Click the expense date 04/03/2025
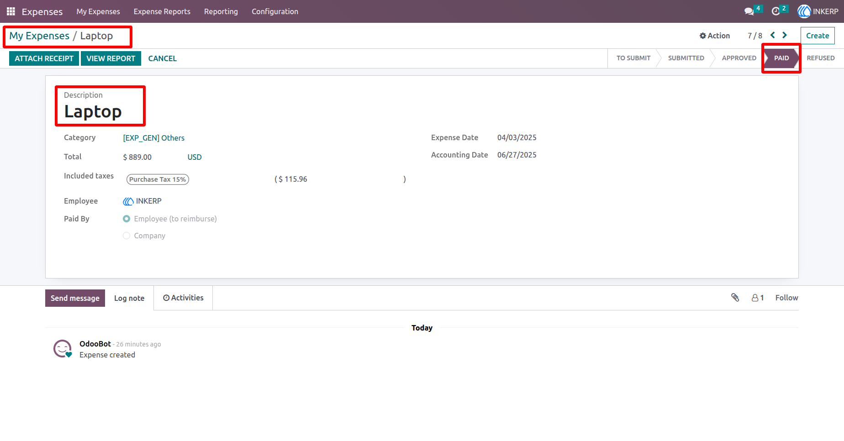Screen dimensions: 844x441 tap(517, 137)
